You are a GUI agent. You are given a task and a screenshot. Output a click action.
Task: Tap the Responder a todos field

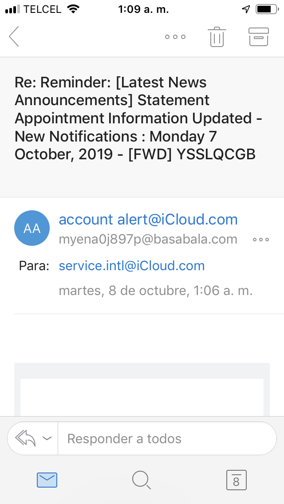pos(166,439)
